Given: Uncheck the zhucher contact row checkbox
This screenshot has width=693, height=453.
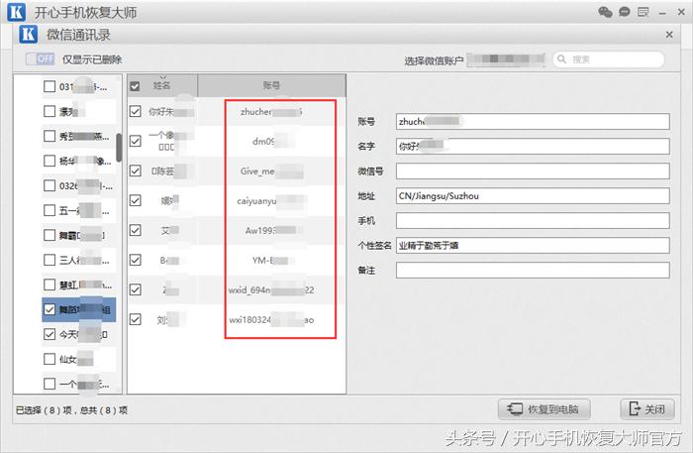Looking at the screenshot, I should point(136,111).
